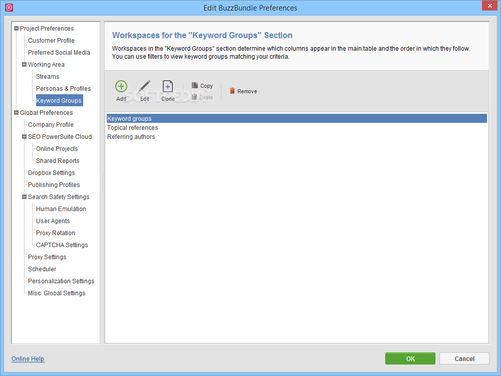Select the Referring authors workspace row
This screenshot has height=376, width=501.
(297, 136)
